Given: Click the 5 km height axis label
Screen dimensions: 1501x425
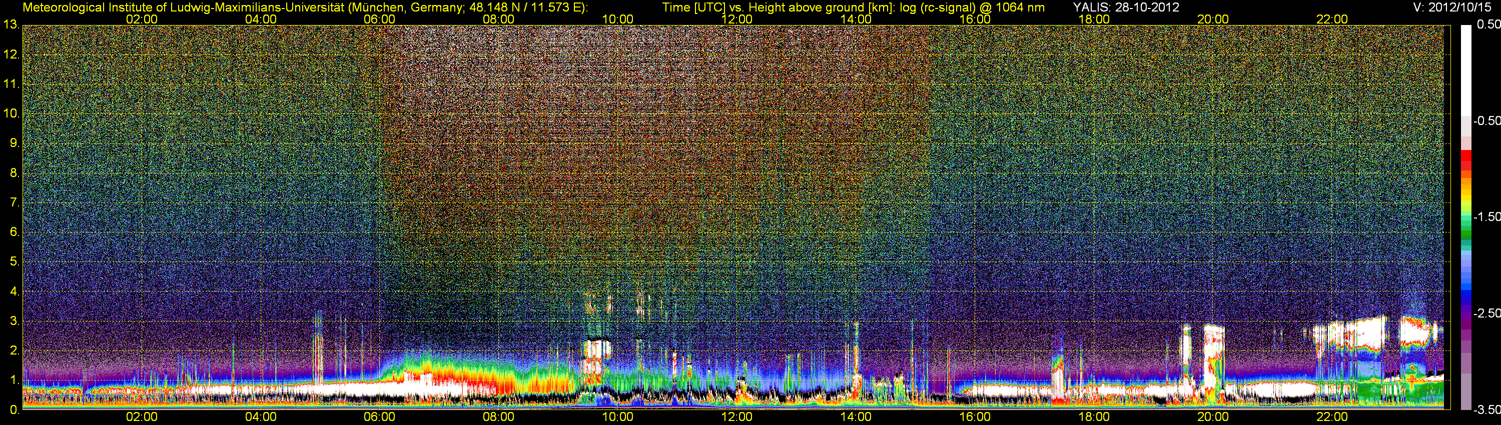Looking at the screenshot, I should click(15, 262).
